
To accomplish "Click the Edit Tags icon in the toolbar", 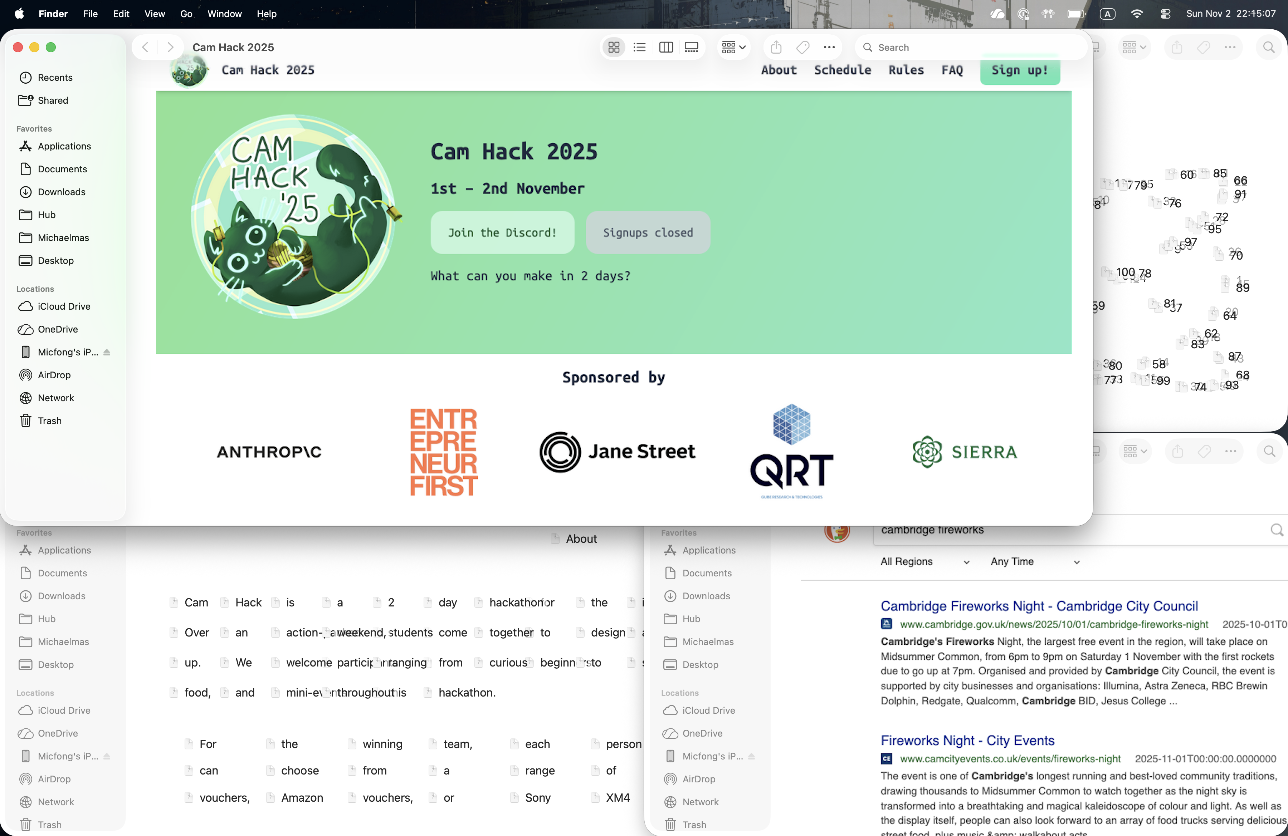I will (802, 48).
